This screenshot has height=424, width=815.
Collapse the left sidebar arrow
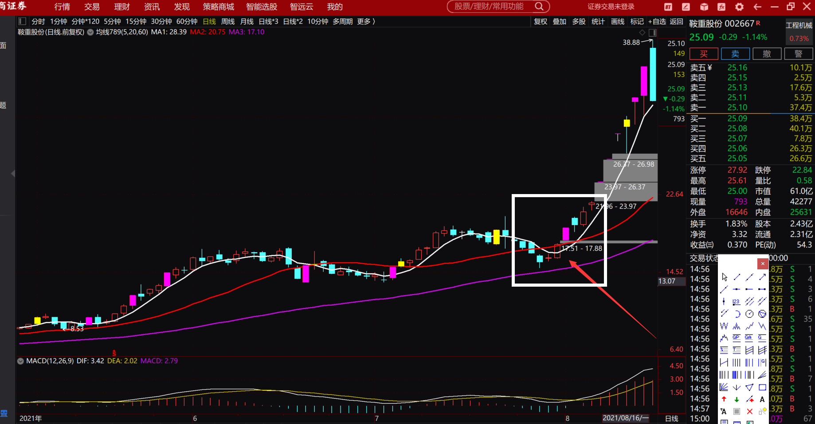[13, 173]
